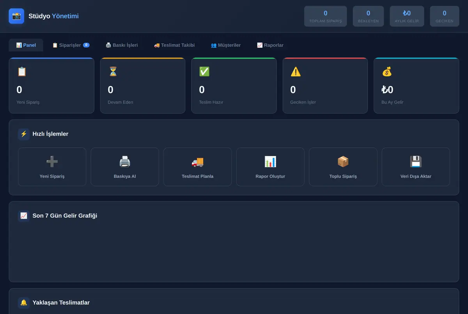Click the floppy disk icon for Veri Dışa Aktar
Screen dimensions: 468x314
[x=416, y=161]
